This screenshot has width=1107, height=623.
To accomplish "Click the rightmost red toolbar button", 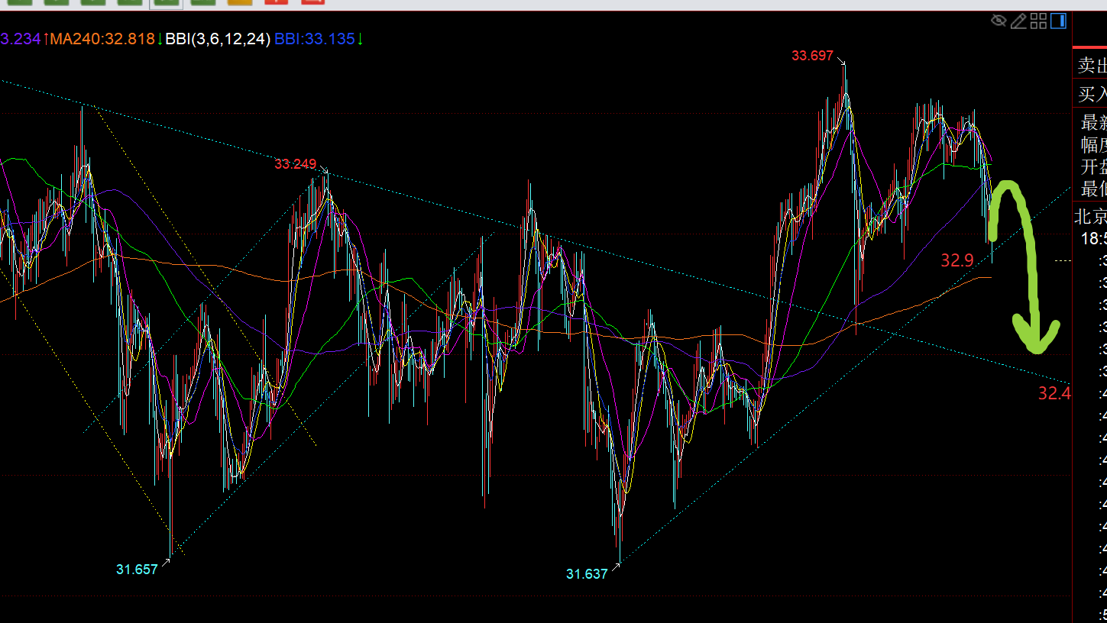I will [312, 2].
